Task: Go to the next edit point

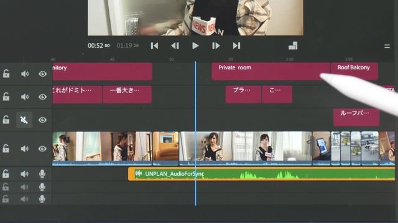Action: coord(236,46)
